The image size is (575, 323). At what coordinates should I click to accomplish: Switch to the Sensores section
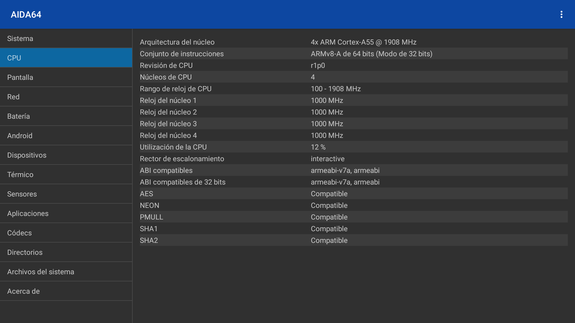(x=66, y=194)
